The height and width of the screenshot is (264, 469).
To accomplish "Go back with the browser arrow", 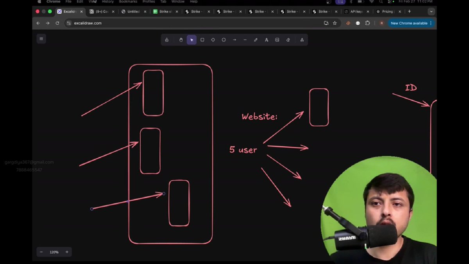I will click(38, 23).
